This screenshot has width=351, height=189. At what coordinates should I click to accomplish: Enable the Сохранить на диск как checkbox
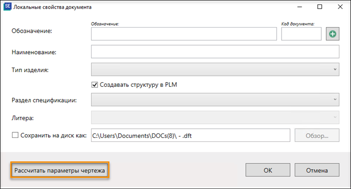[15, 135]
